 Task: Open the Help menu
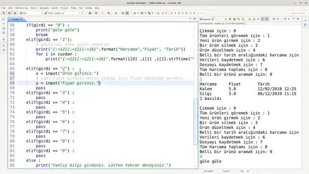(x=97, y=8)
